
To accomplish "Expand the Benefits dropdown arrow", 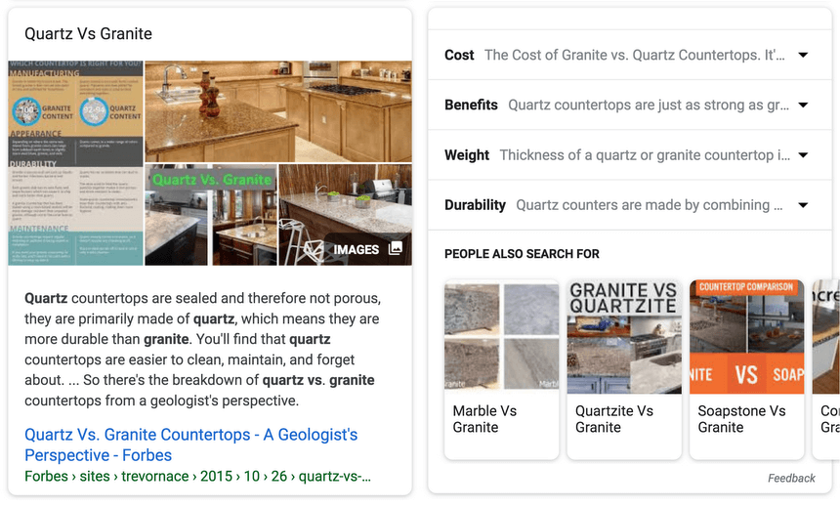I will 803,106.
